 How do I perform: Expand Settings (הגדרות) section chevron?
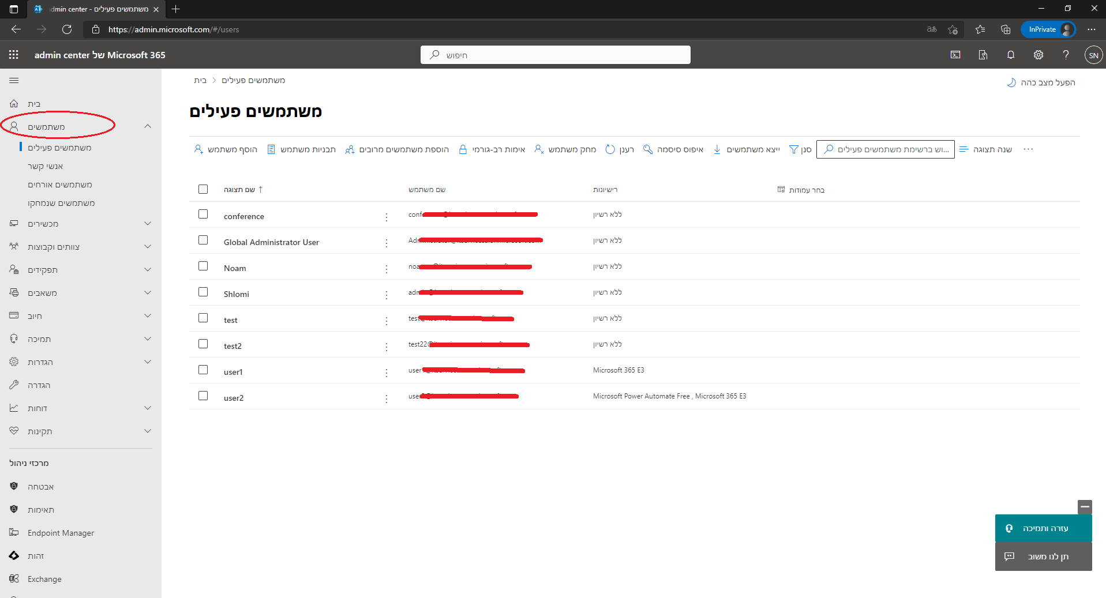click(148, 362)
